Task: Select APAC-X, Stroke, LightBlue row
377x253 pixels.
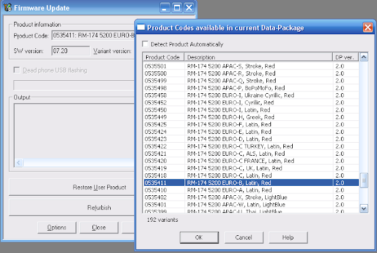Action: [252, 197]
